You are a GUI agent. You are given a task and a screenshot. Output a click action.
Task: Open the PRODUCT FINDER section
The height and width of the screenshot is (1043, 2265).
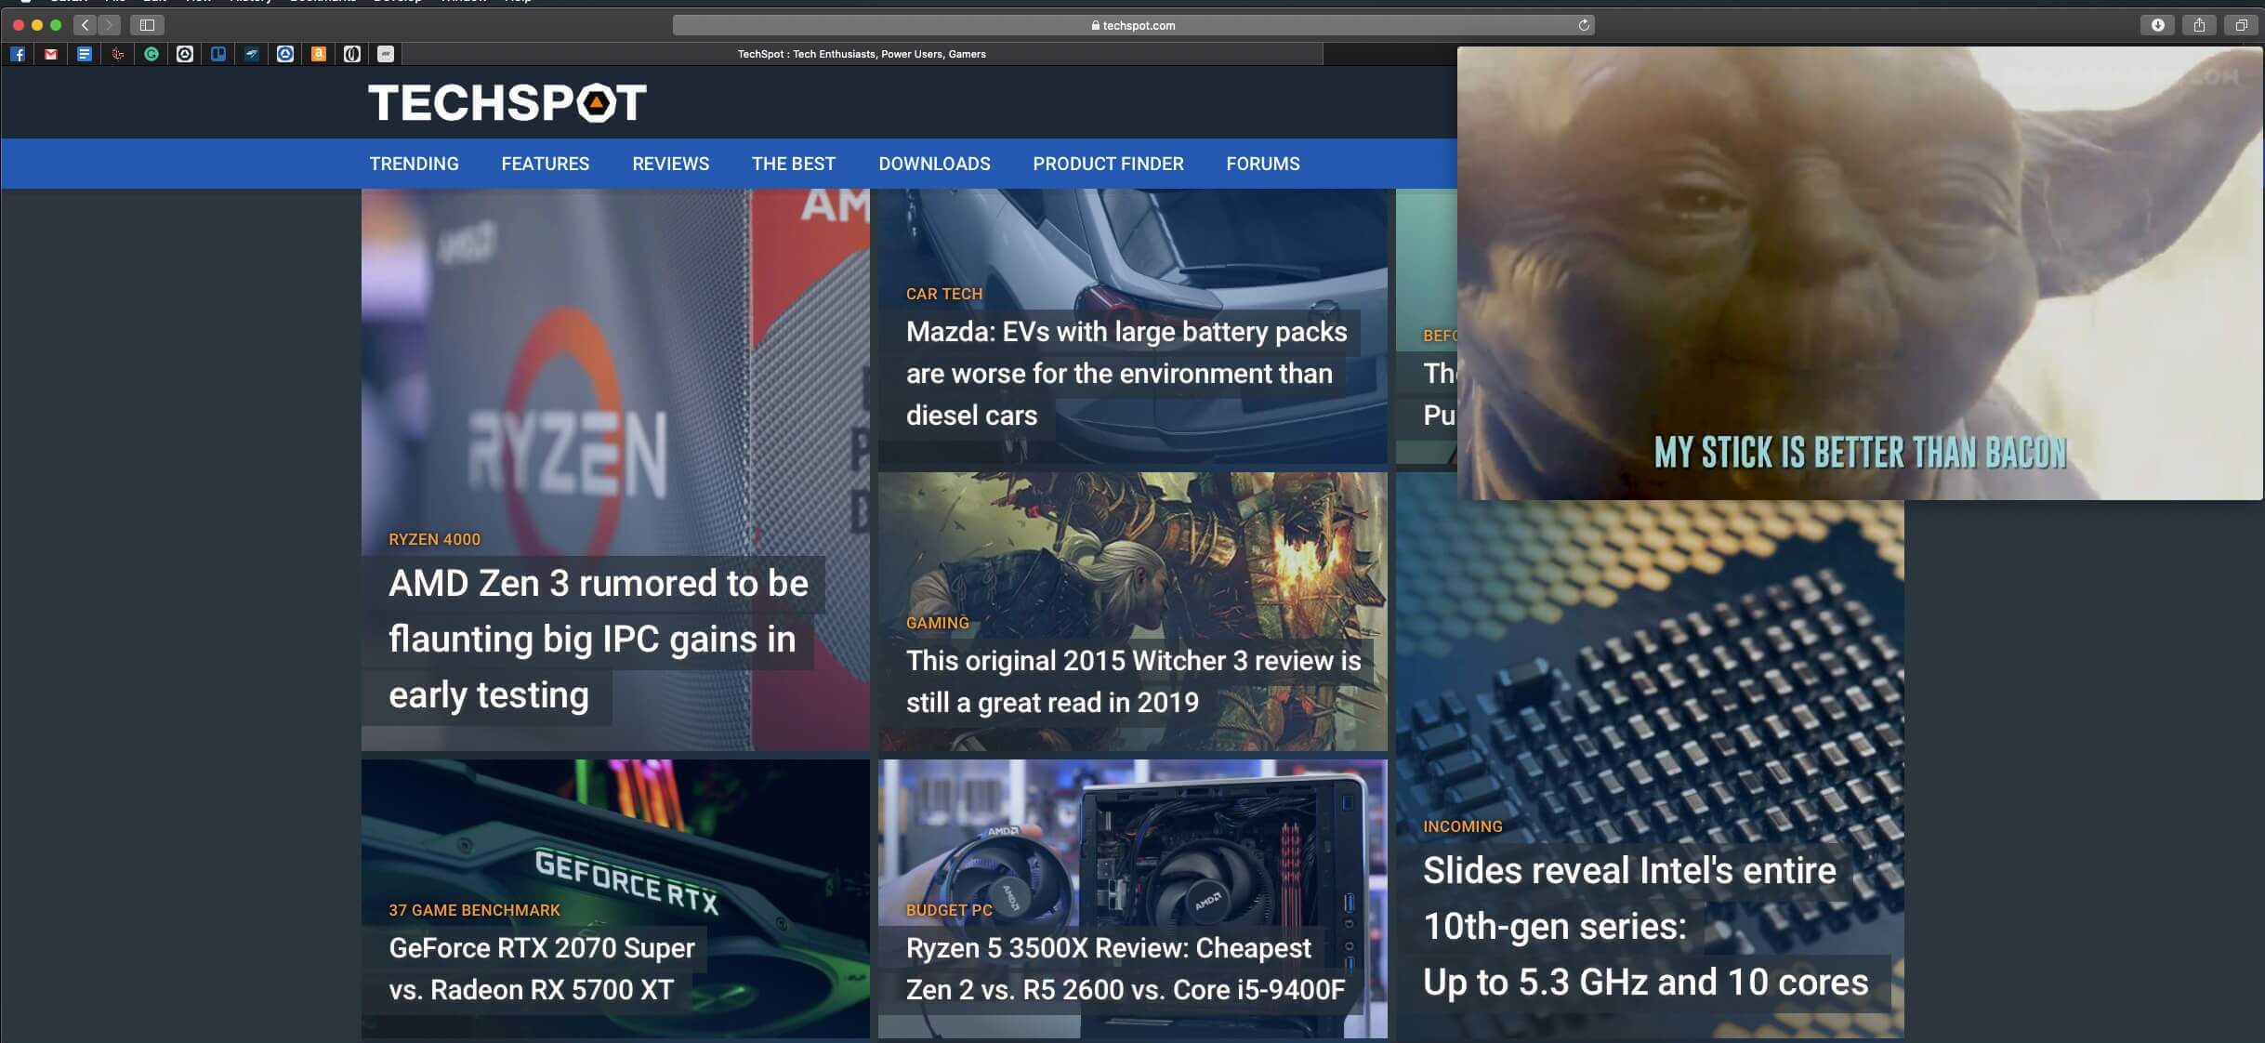[1108, 164]
